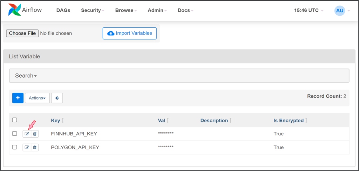This screenshot has width=359, height=171.
Task: Open the AU user menu
Action: point(340,10)
